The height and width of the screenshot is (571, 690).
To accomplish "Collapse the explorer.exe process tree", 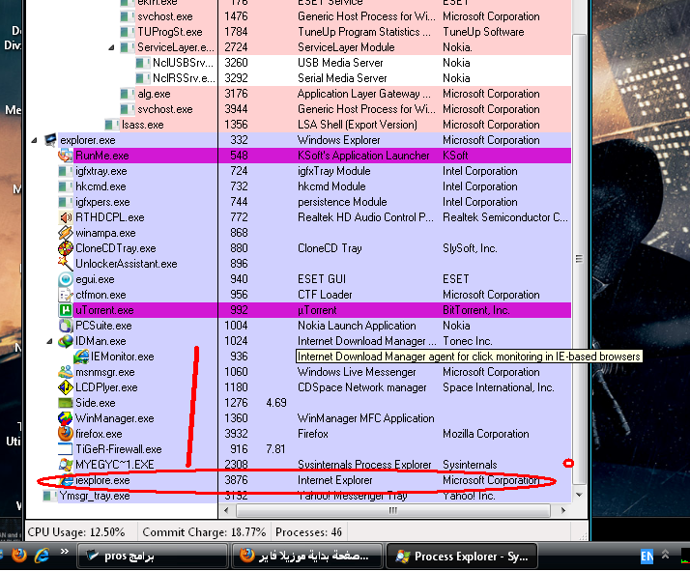I will [35, 140].
